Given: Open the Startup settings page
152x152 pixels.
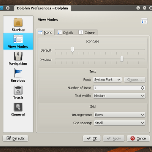Looking at the screenshot, I should point(18,24).
